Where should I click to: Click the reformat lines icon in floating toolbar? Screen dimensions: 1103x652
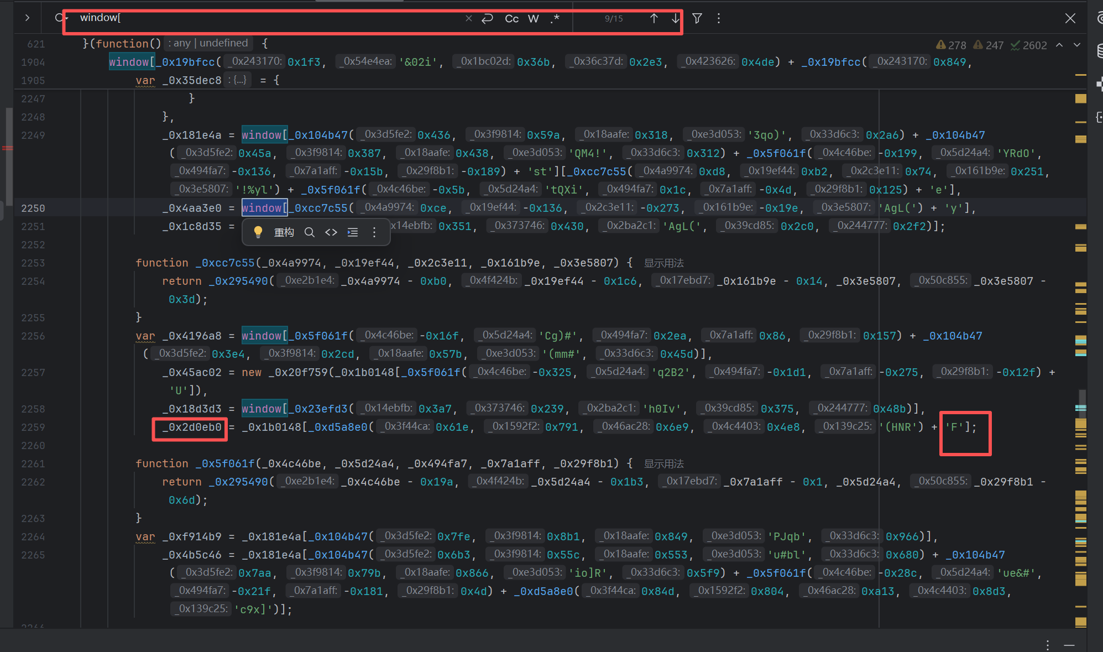[x=353, y=232]
